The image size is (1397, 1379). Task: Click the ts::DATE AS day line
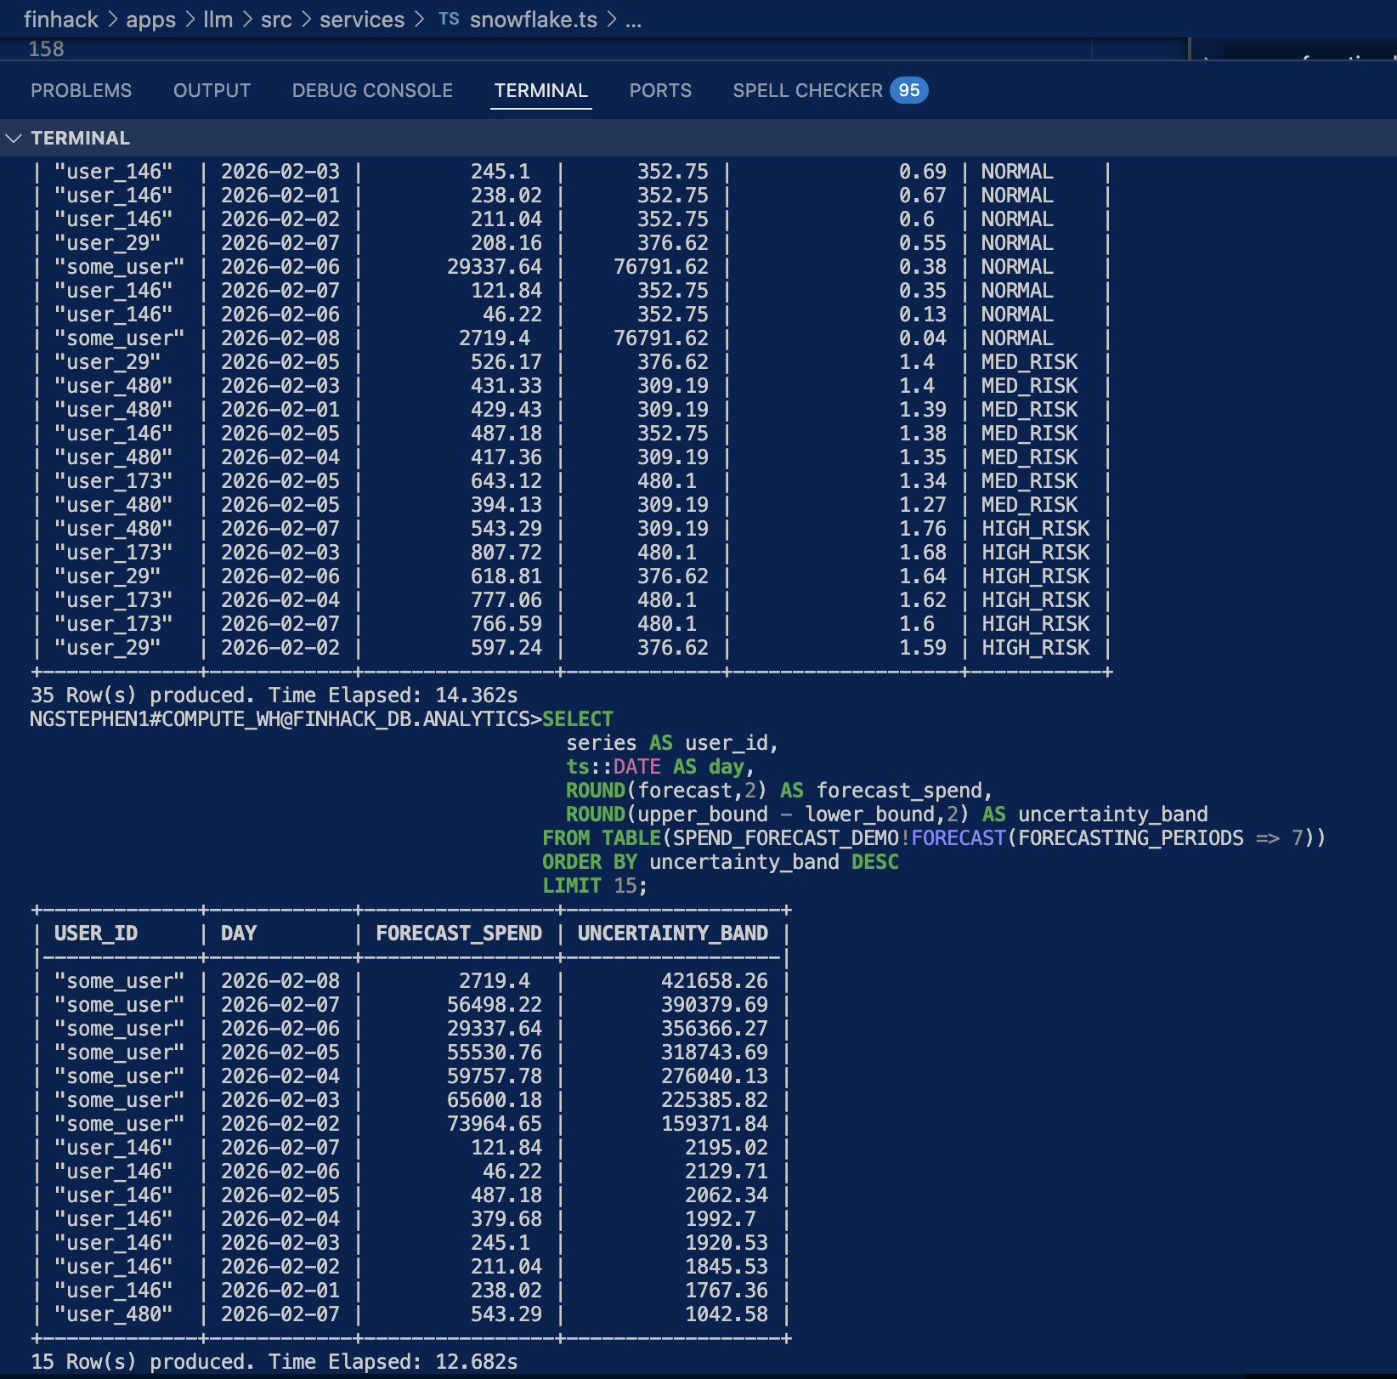(x=660, y=767)
